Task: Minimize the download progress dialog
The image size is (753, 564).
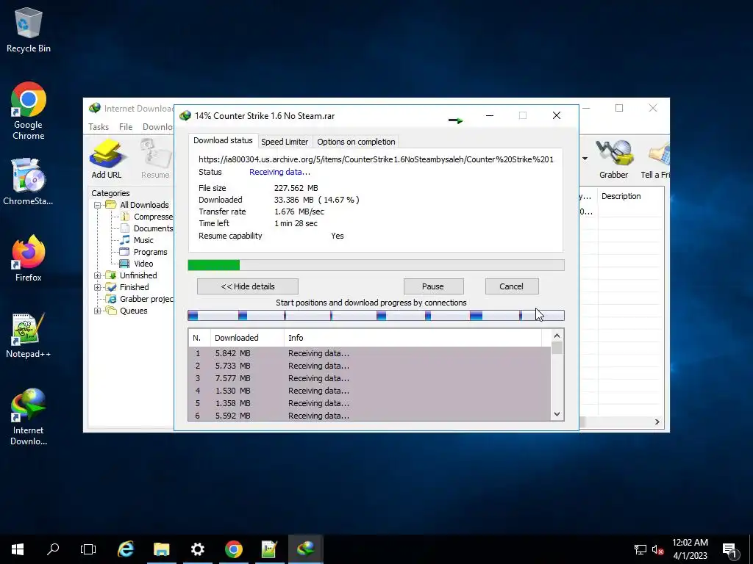Action: [x=490, y=115]
